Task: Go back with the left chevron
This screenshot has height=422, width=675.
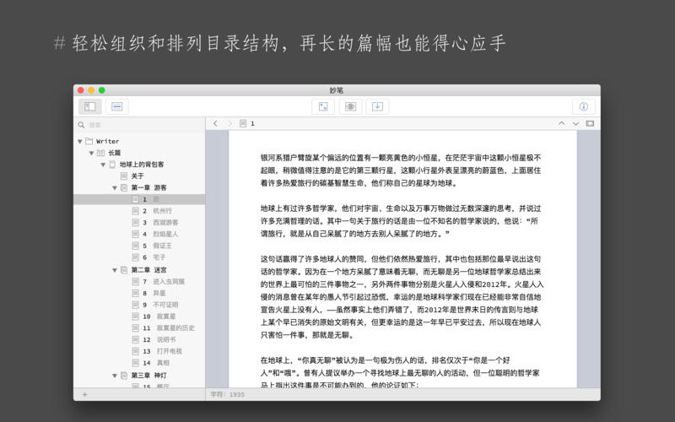Action: click(x=215, y=123)
